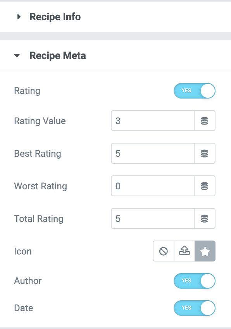This screenshot has height=329, width=231.
Task: Click the Icon label text
Action: tap(22, 251)
